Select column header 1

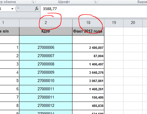(10, 23)
